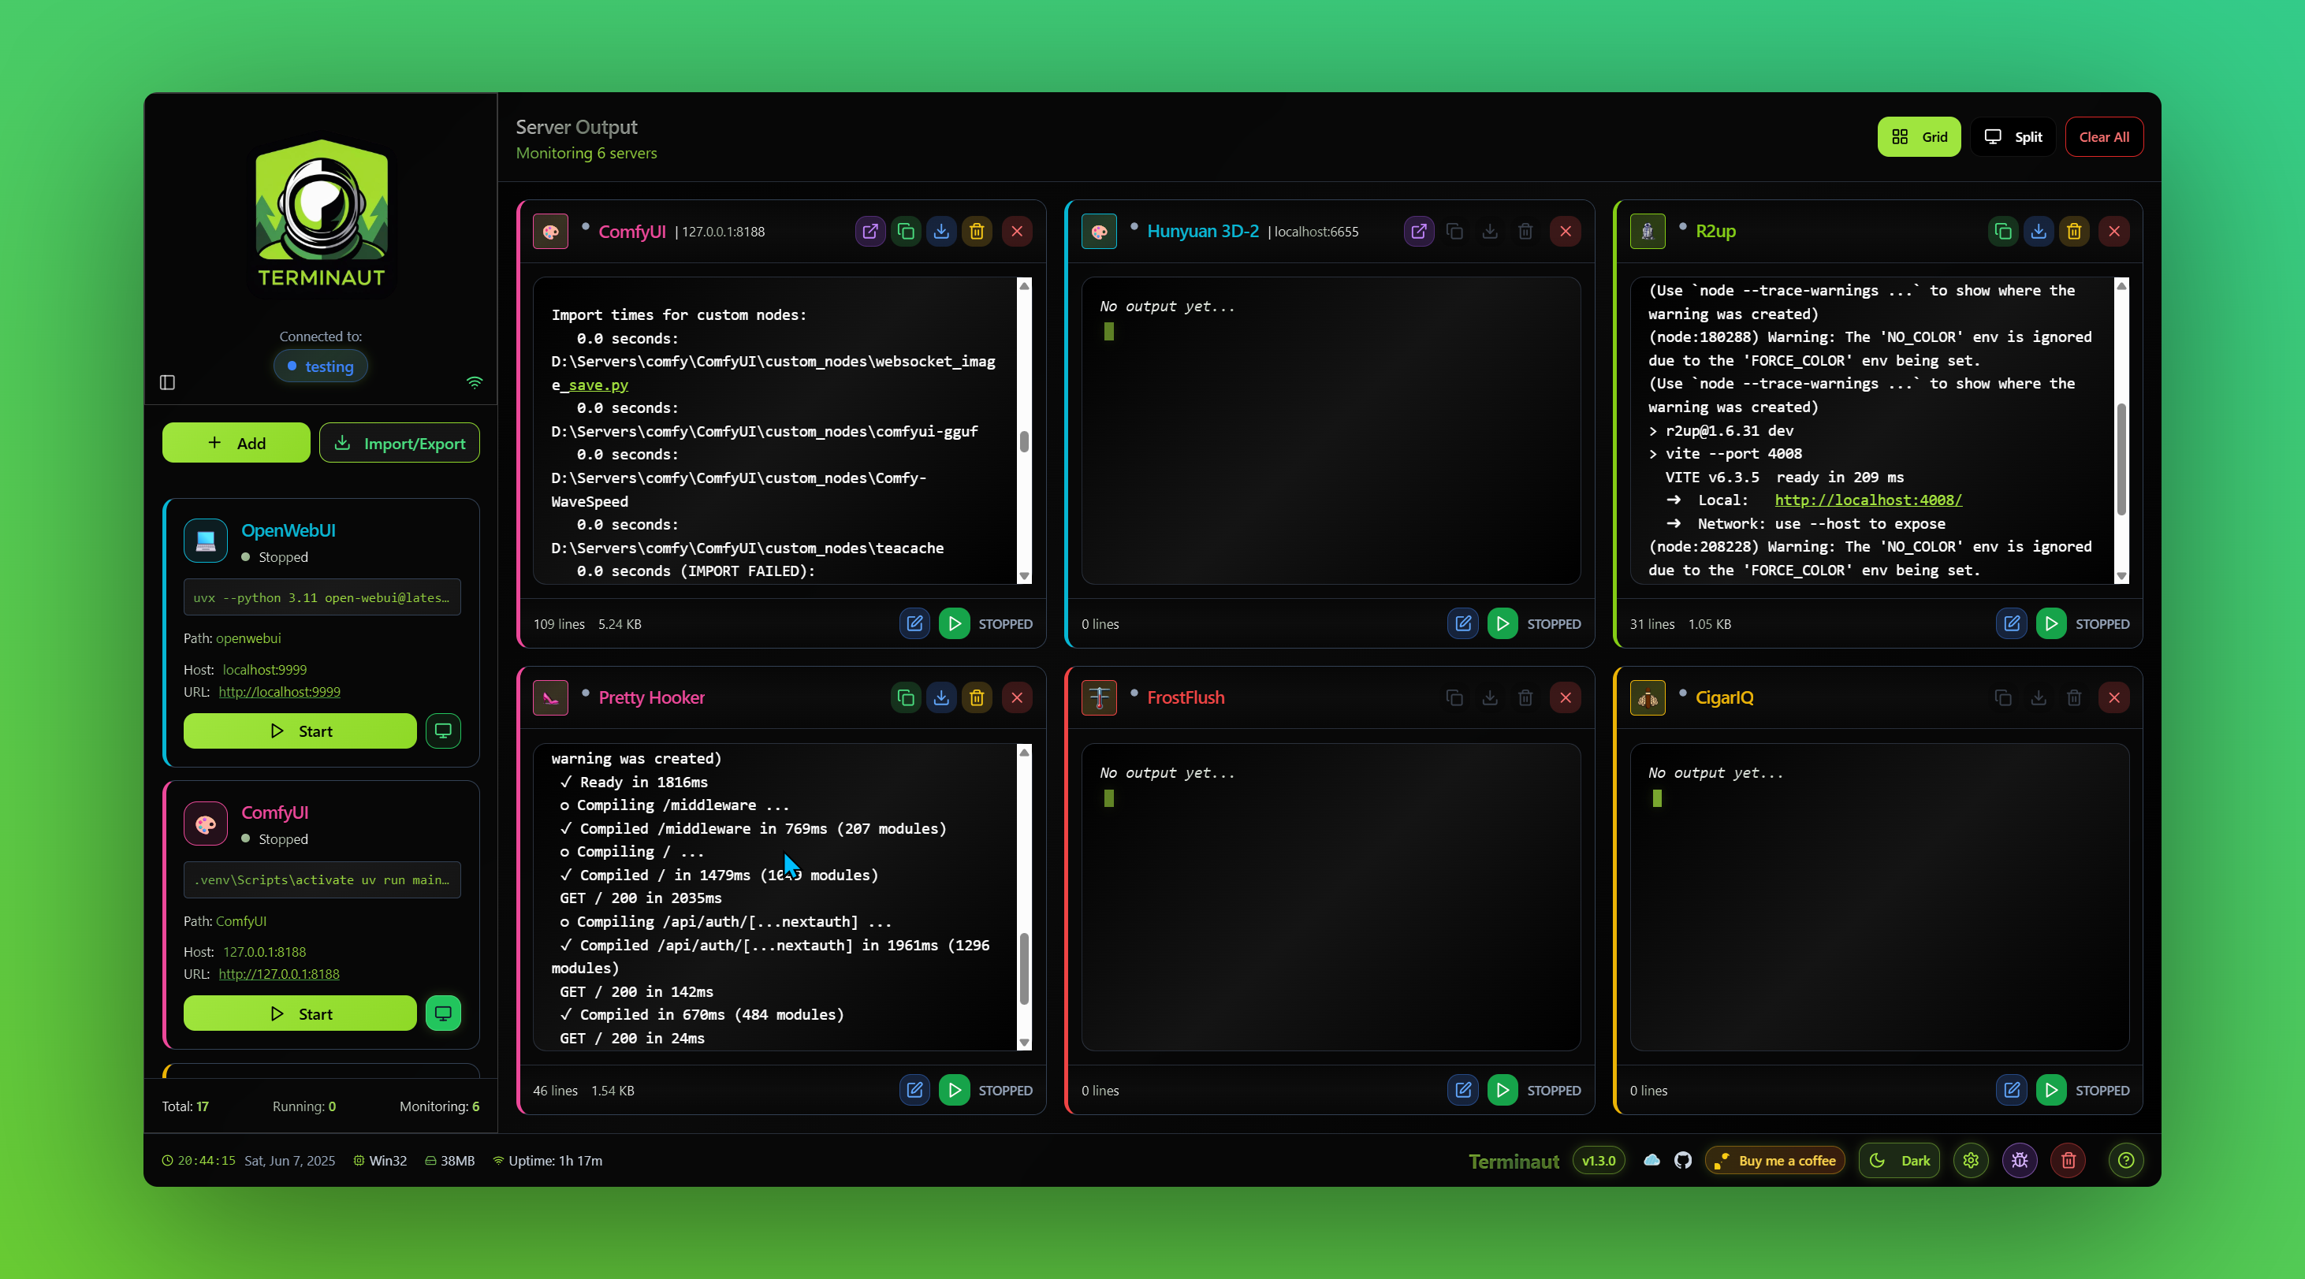Viewport: 2305px width, 1279px height.
Task: Copy ComfyUI output to clipboard
Action: coord(906,232)
